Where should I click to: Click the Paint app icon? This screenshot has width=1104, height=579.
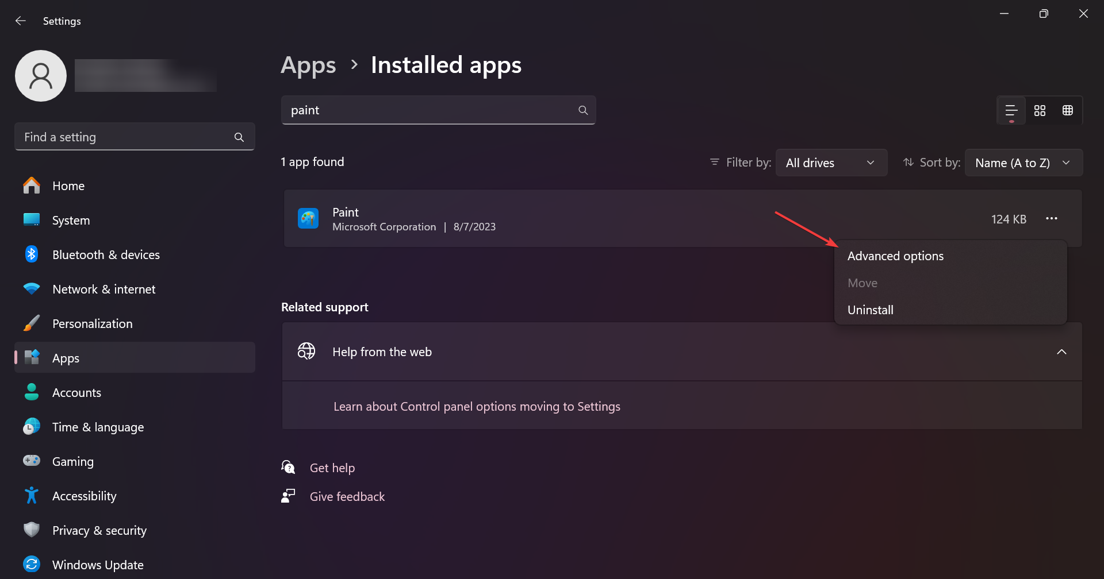(x=308, y=219)
